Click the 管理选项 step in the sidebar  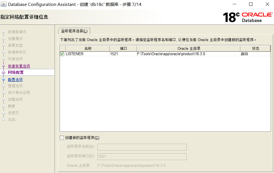(x=15, y=86)
